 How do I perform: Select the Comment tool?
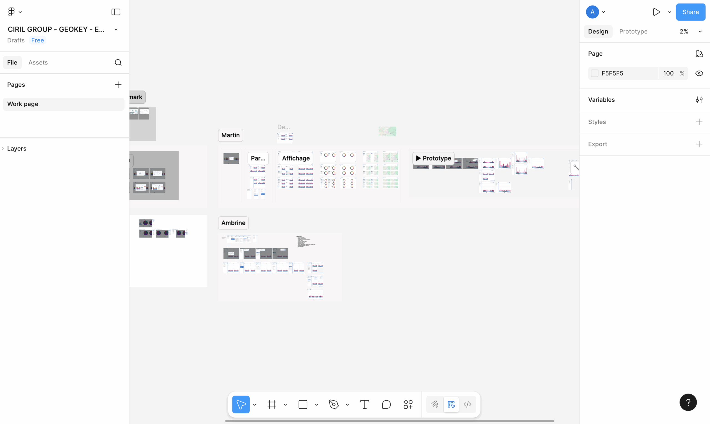tap(386, 404)
